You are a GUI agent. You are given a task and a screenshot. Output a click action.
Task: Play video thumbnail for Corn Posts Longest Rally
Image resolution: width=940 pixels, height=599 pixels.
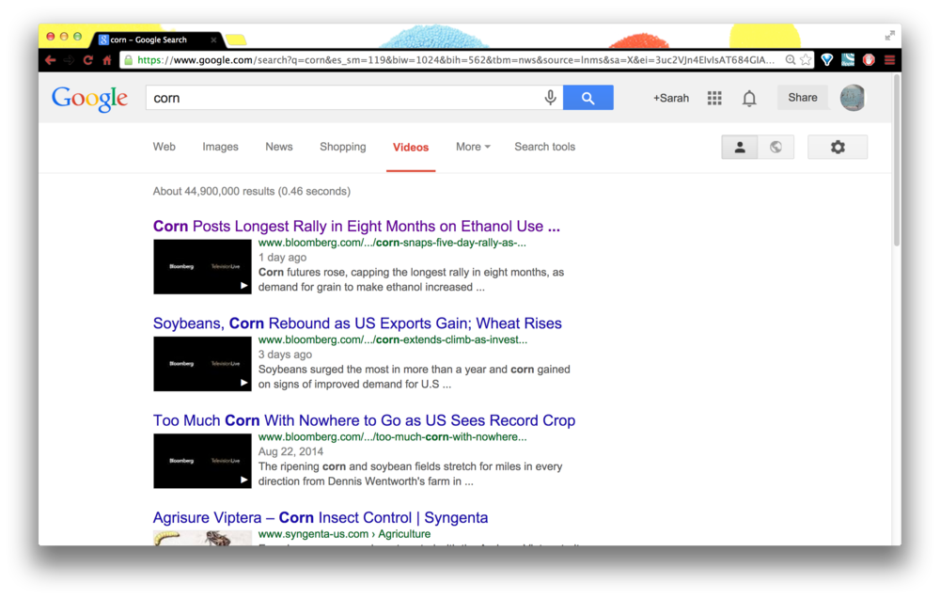(x=202, y=267)
